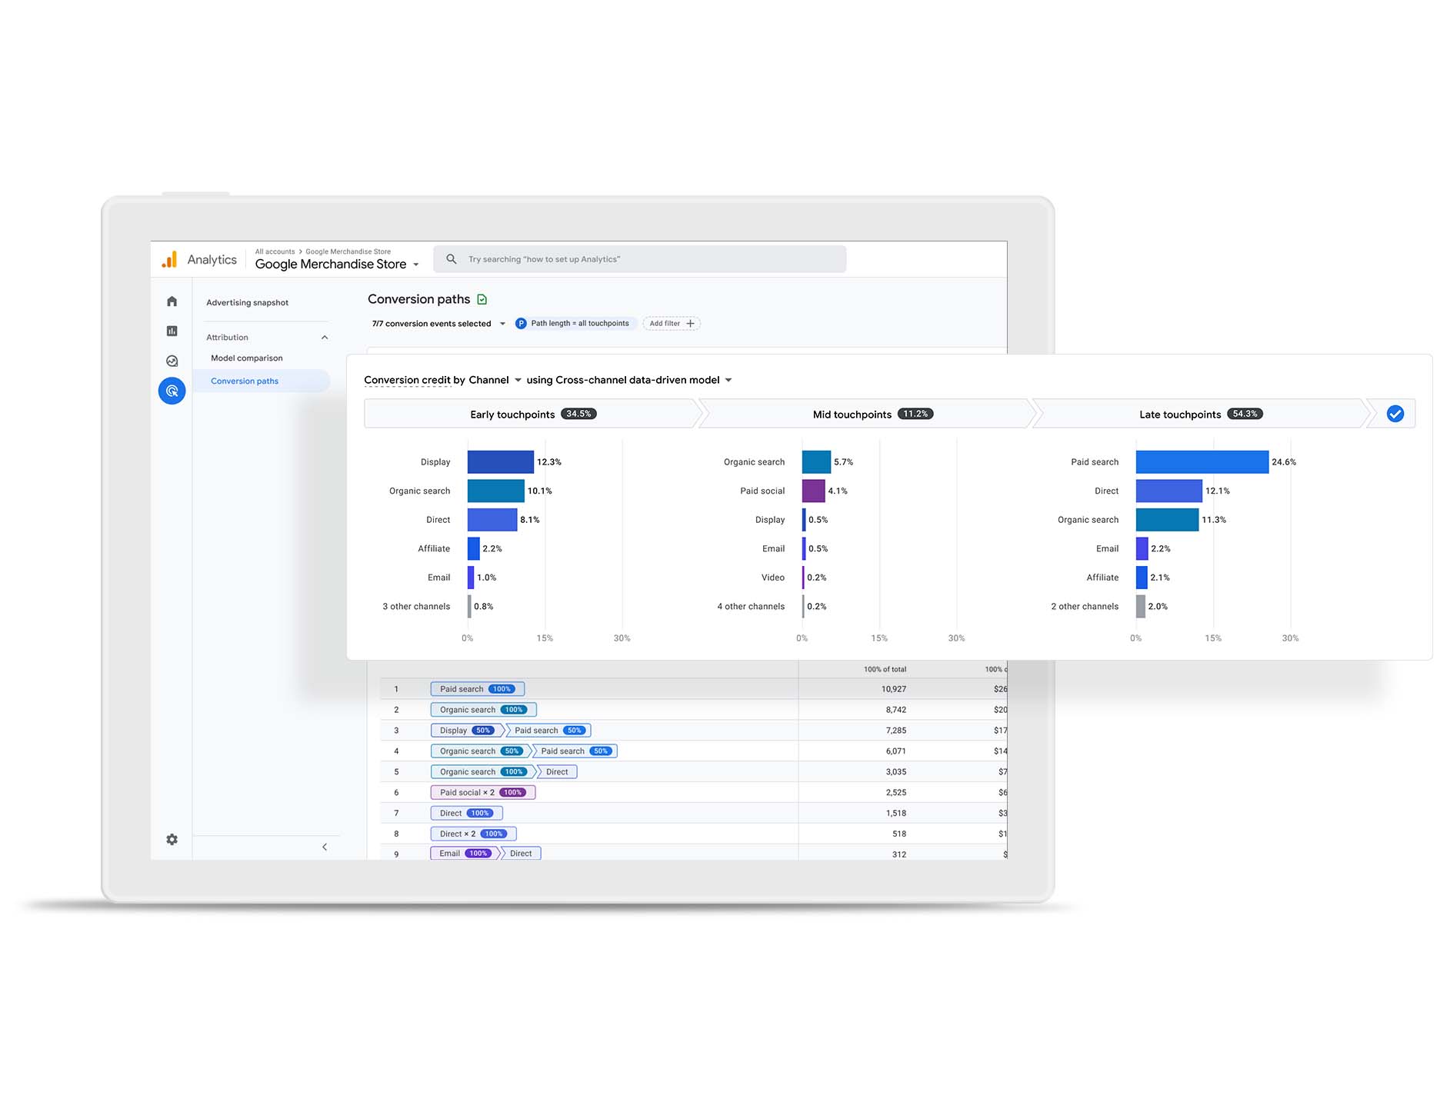The width and height of the screenshot is (1440, 1112).
Task: Open the Explore icon in the sidebar
Action: click(x=172, y=360)
